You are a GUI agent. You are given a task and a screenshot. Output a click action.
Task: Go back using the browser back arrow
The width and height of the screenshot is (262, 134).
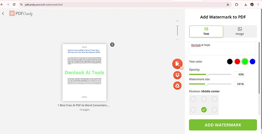pyautogui.click(x=2, y=5)
